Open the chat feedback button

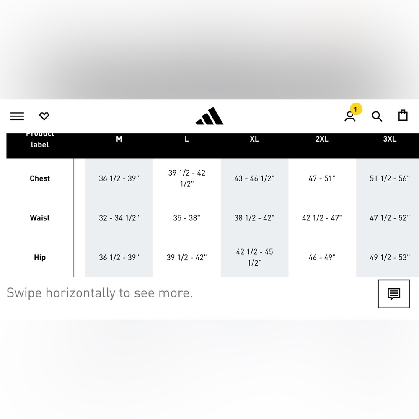pyautogui.click(x=393, y=294)
